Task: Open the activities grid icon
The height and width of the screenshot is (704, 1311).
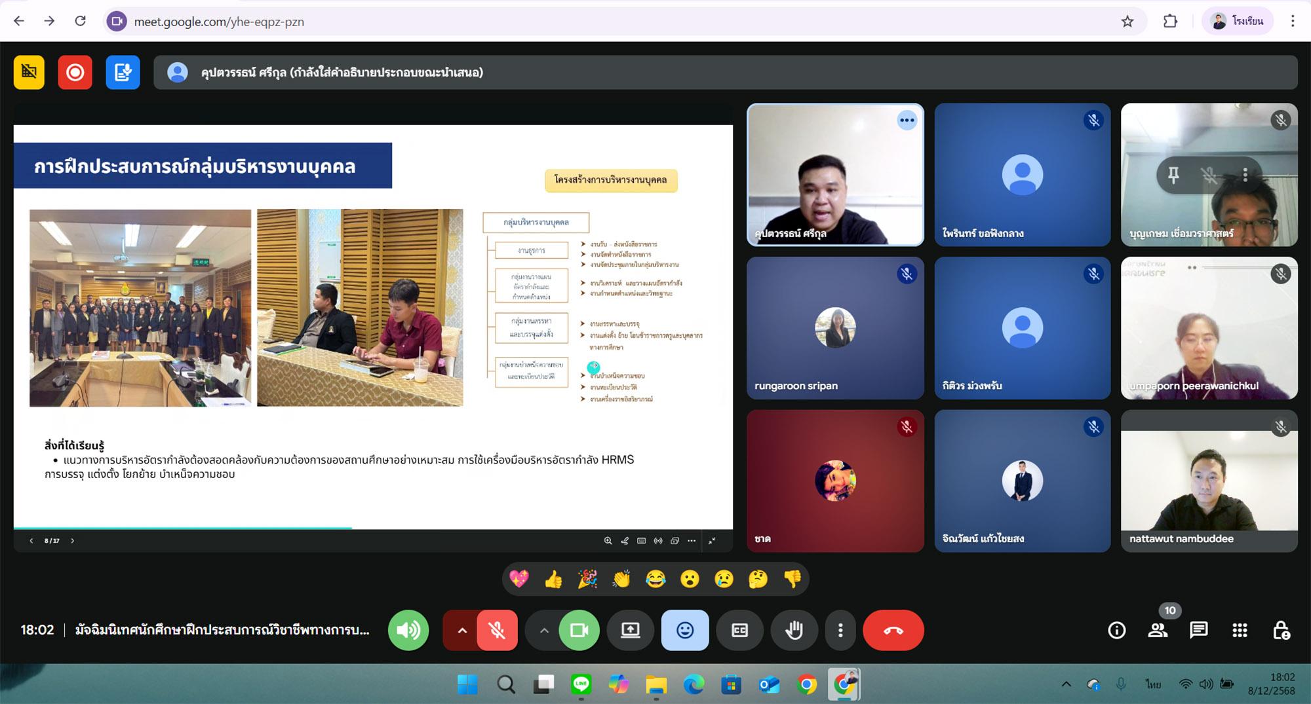Action: [1240, 630]
